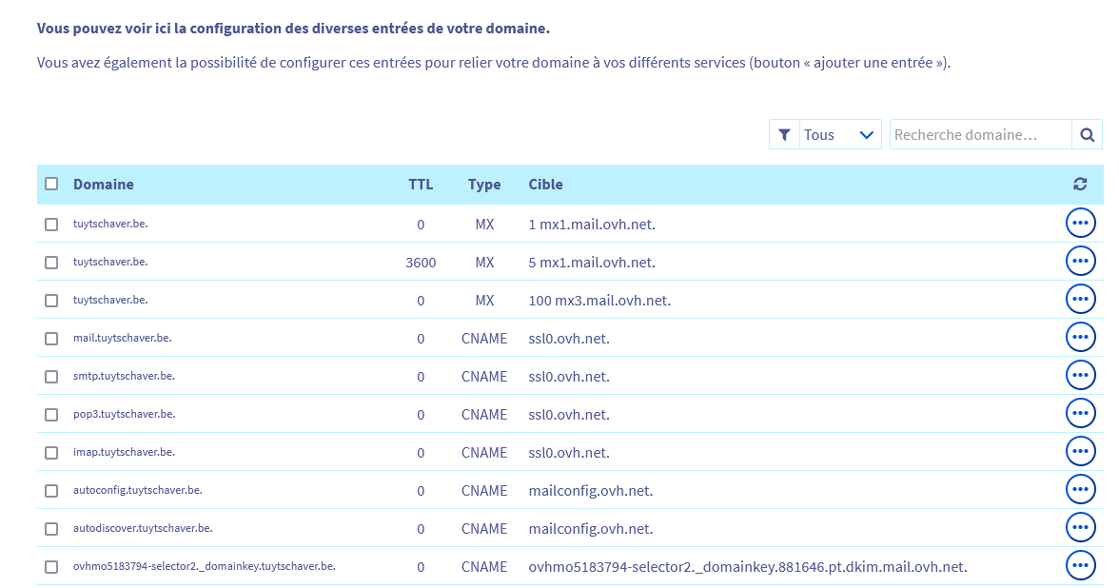Click domain 'imap.tuytschaver.be.'
The width and height of the screenshot is (1119, 588).
(124, 452)
